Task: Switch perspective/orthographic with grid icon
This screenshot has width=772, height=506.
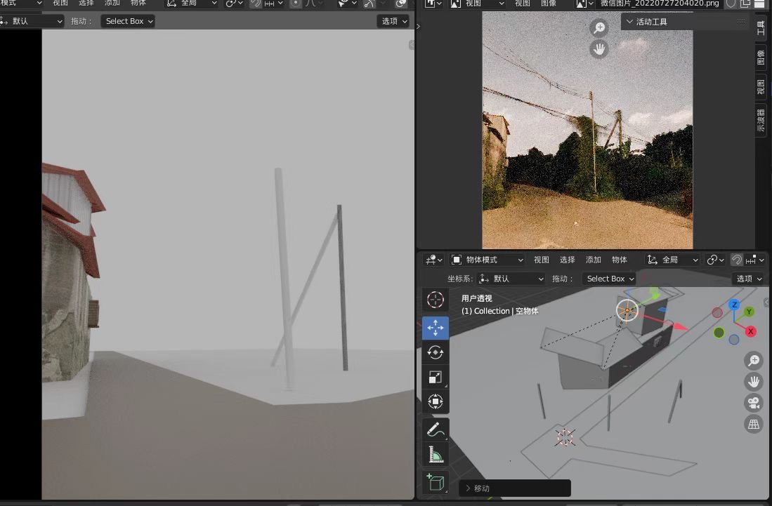Action: pyautogui.click(x=754, y=424)
